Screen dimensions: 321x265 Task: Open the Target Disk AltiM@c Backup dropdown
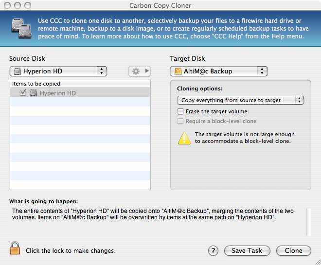(219, 71)
